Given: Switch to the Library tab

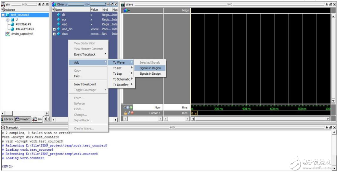Looking at the screenshot, I should 7,119.
